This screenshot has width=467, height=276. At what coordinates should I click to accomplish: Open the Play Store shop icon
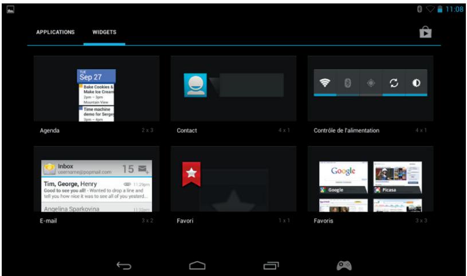[425, 32]
